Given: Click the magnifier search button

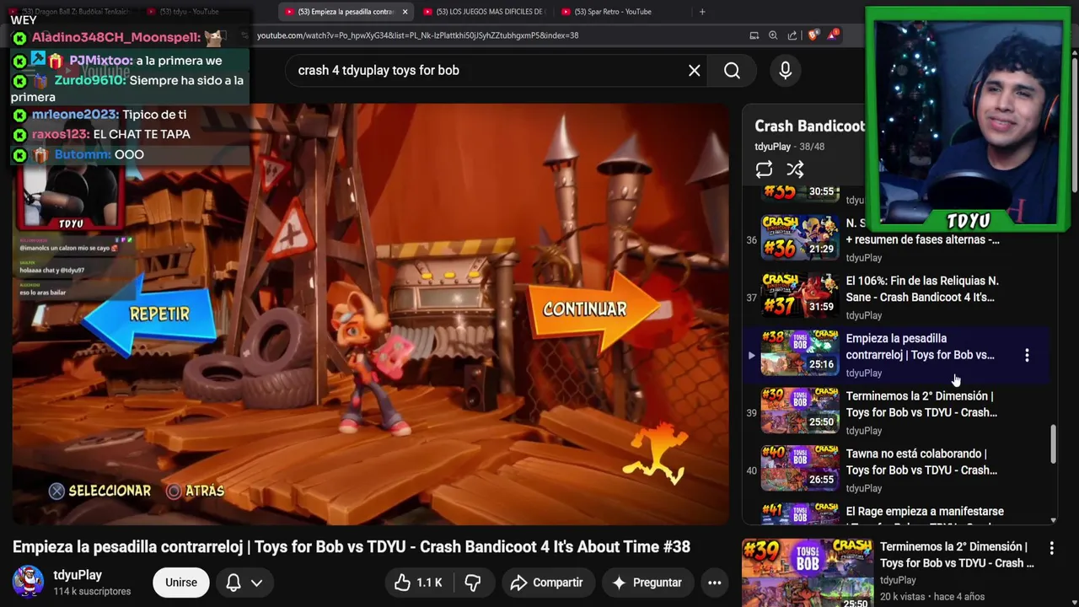Looking at the screenshot, I should (x=732, y=71).
